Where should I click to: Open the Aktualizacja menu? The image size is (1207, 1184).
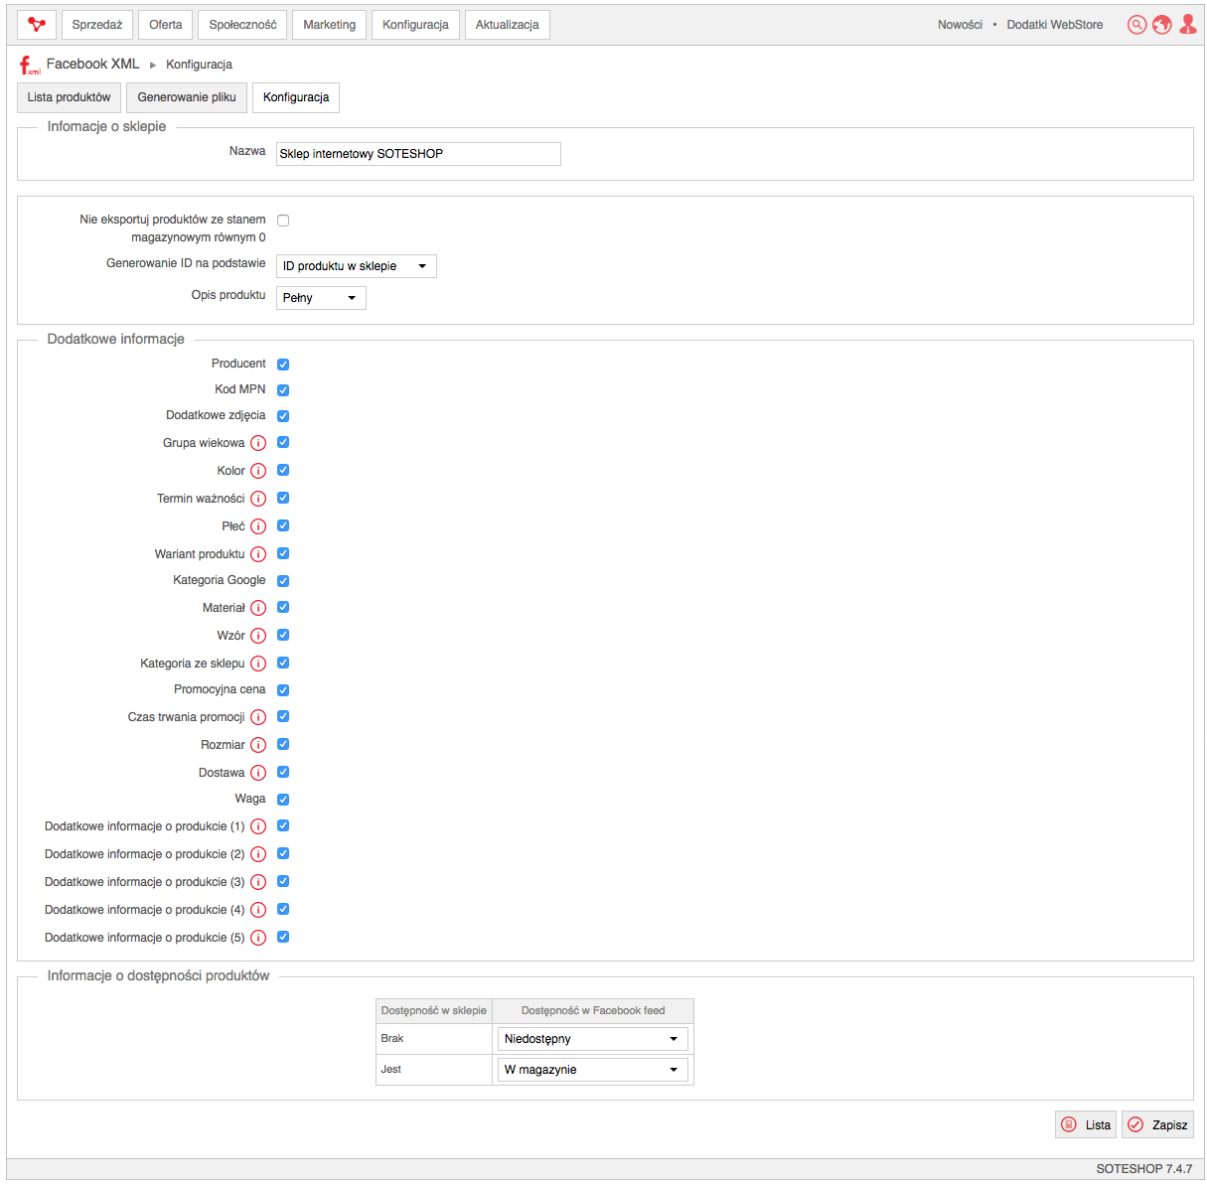pyautogui.click(x=507, y=25)
